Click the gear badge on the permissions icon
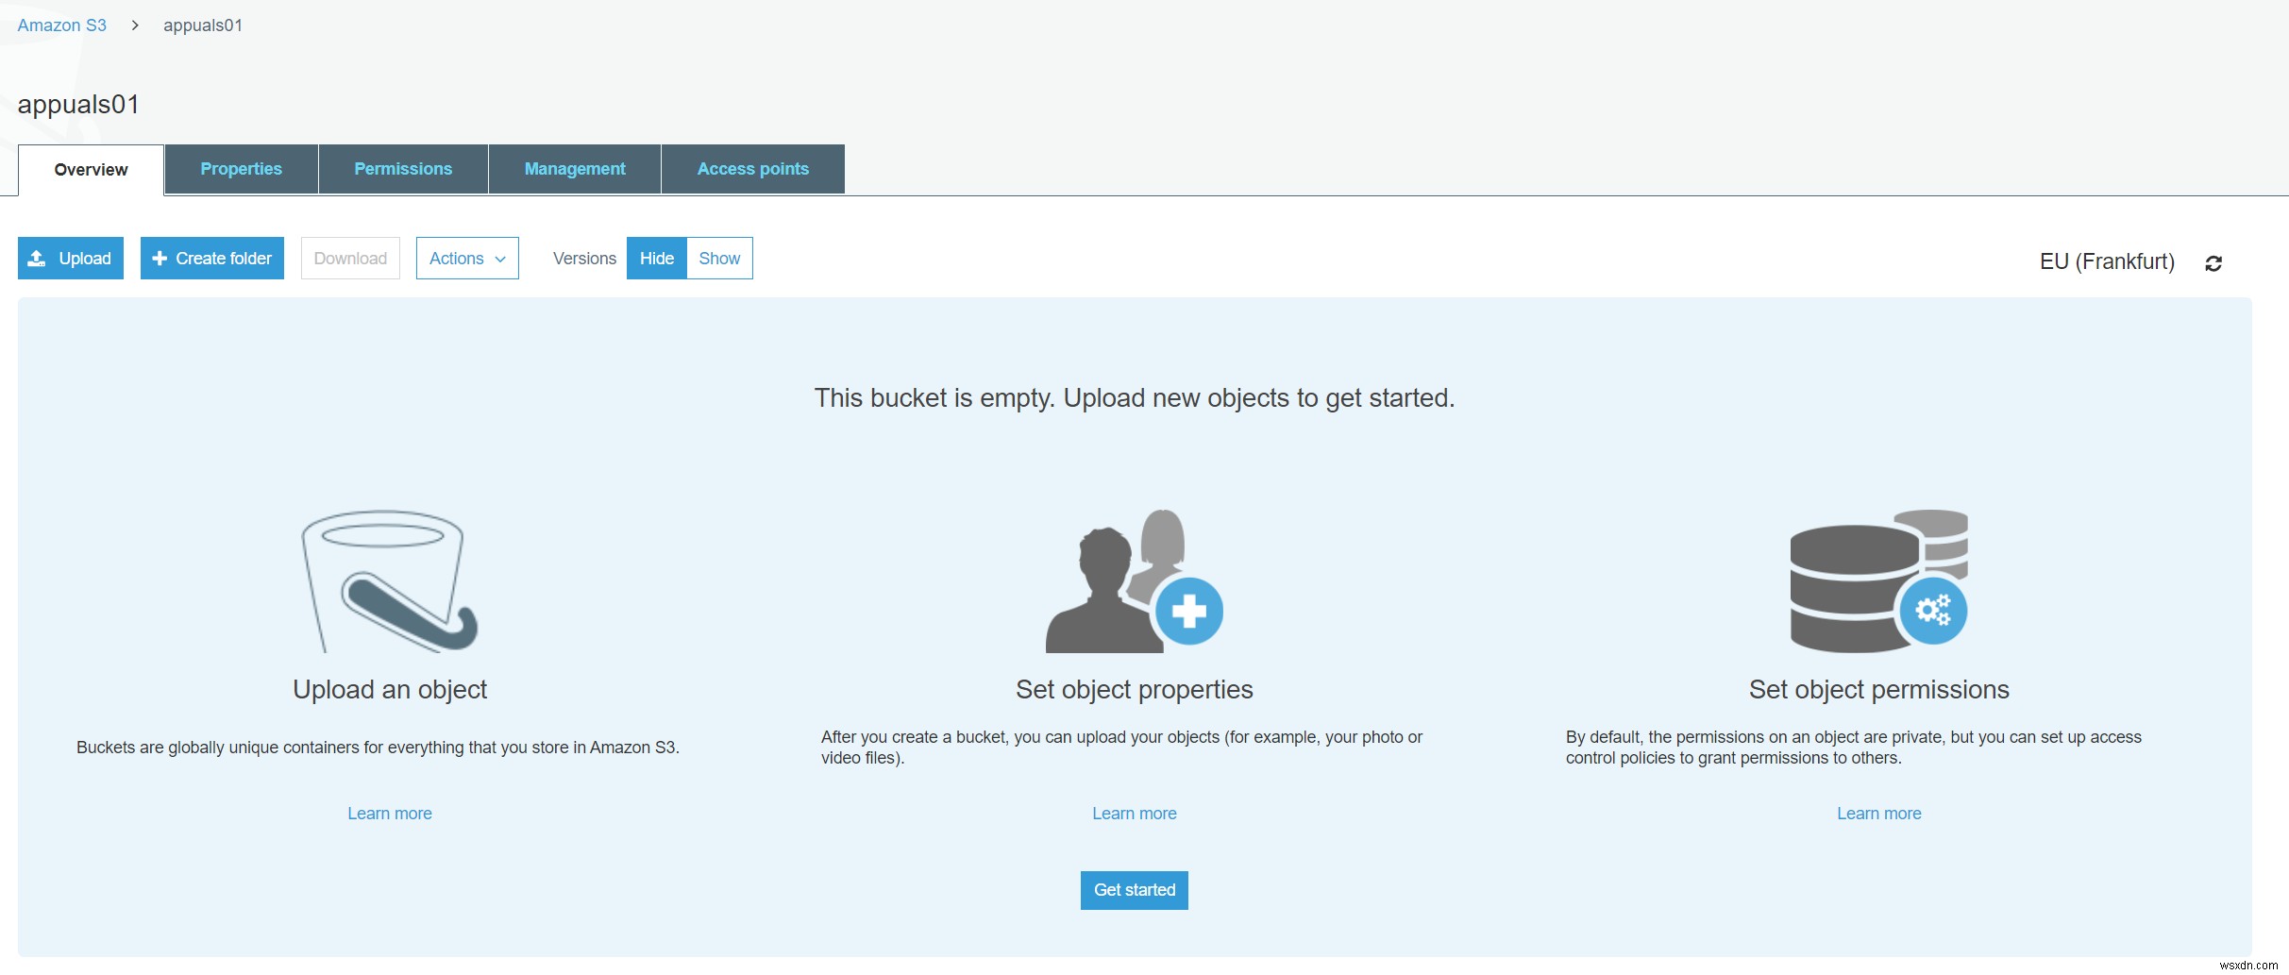Viewport: 2289px width, 975px height. click(1936, 610)
